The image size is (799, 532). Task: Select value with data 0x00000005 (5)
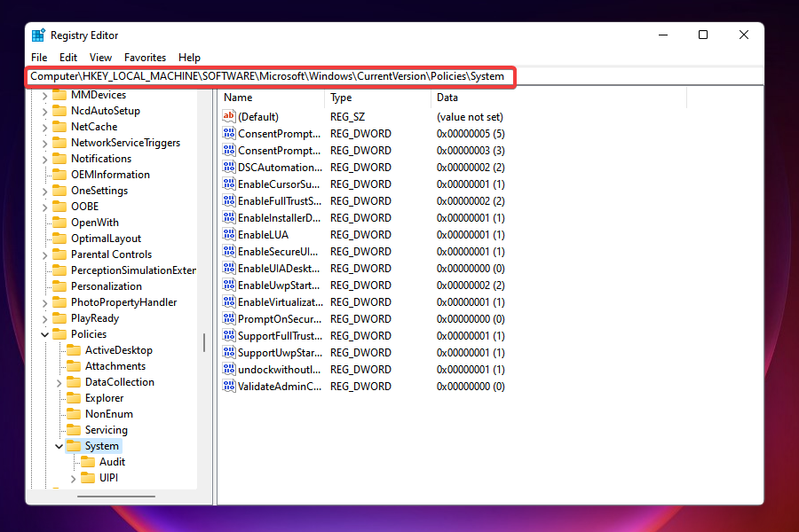tap(471, 134)
